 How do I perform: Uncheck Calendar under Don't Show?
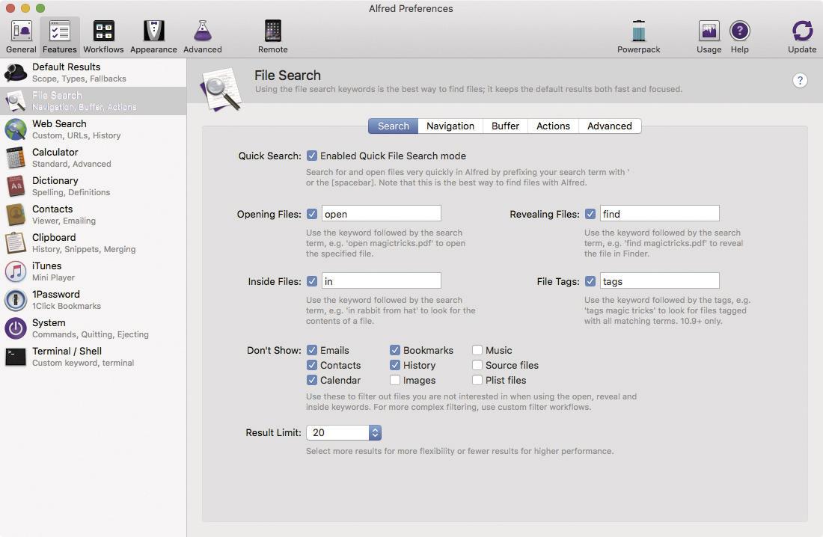(312, 380)
